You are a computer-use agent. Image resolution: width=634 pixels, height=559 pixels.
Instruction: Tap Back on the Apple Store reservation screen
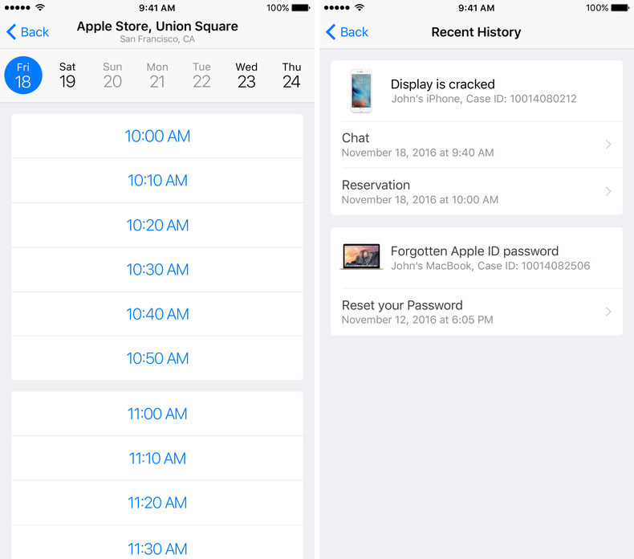tap(28, 32)
